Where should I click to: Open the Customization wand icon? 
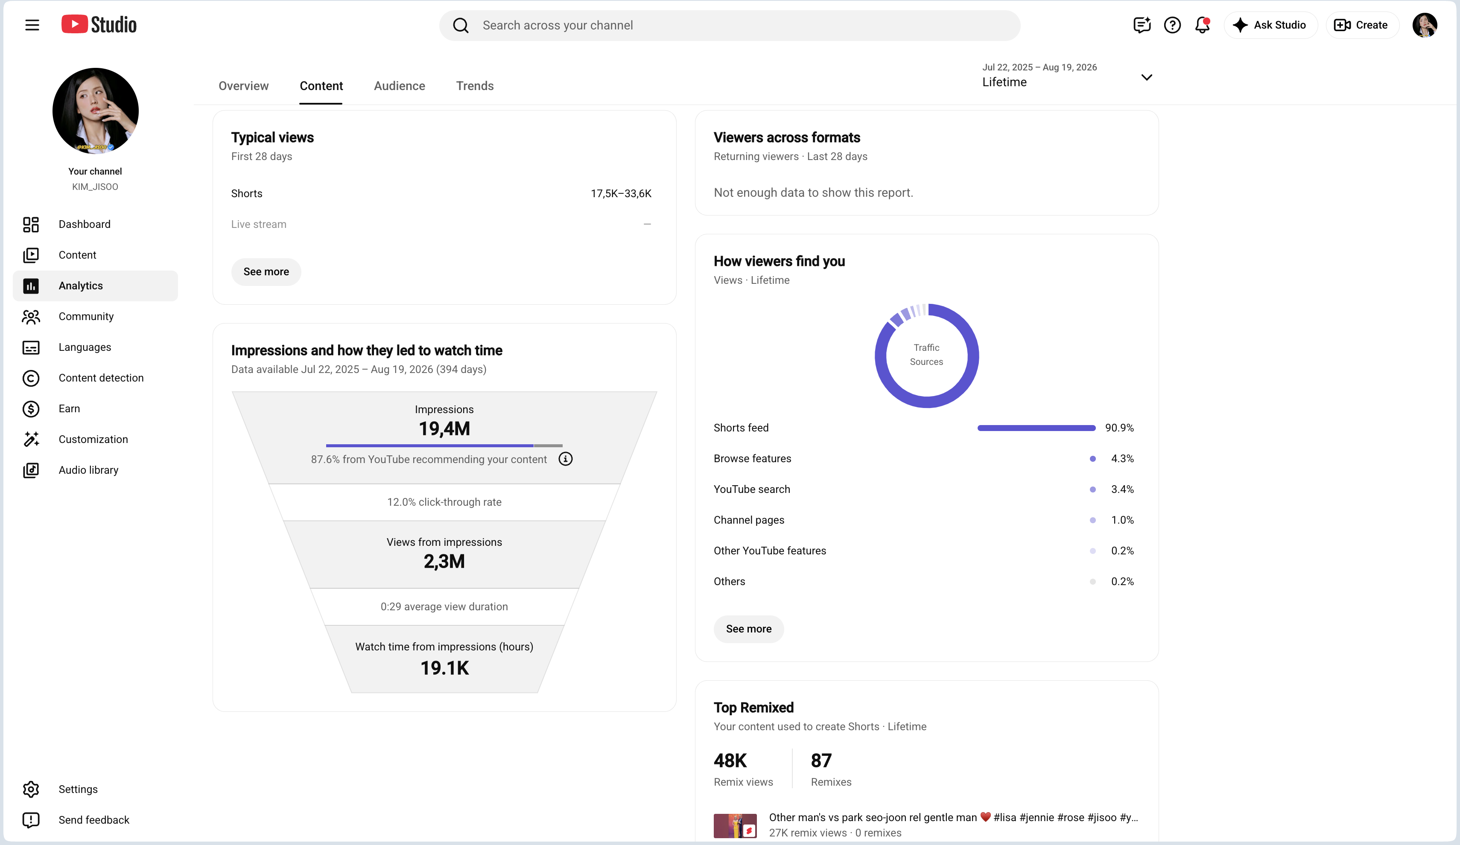(31, 440)
